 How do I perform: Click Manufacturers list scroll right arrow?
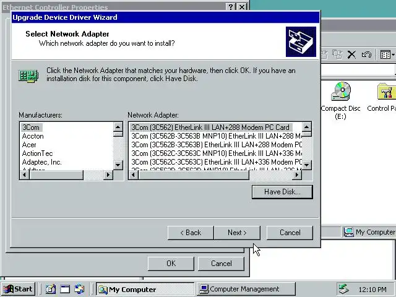[108, 174]
